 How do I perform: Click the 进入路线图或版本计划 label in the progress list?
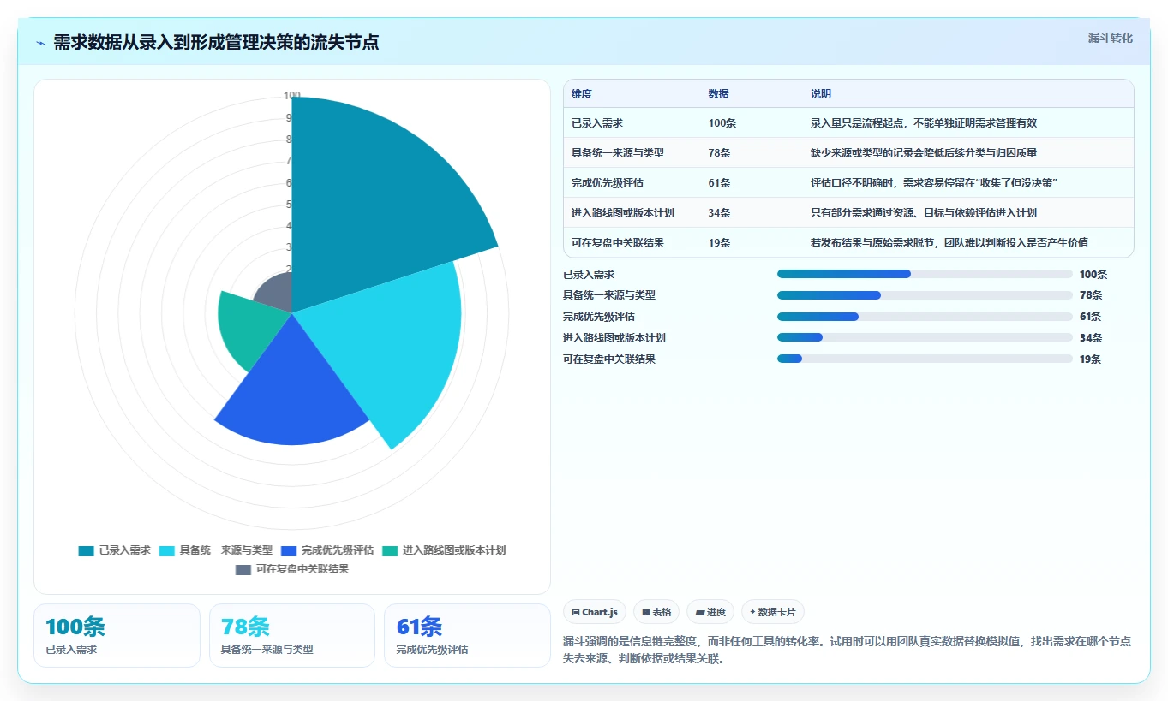[614, 338]
